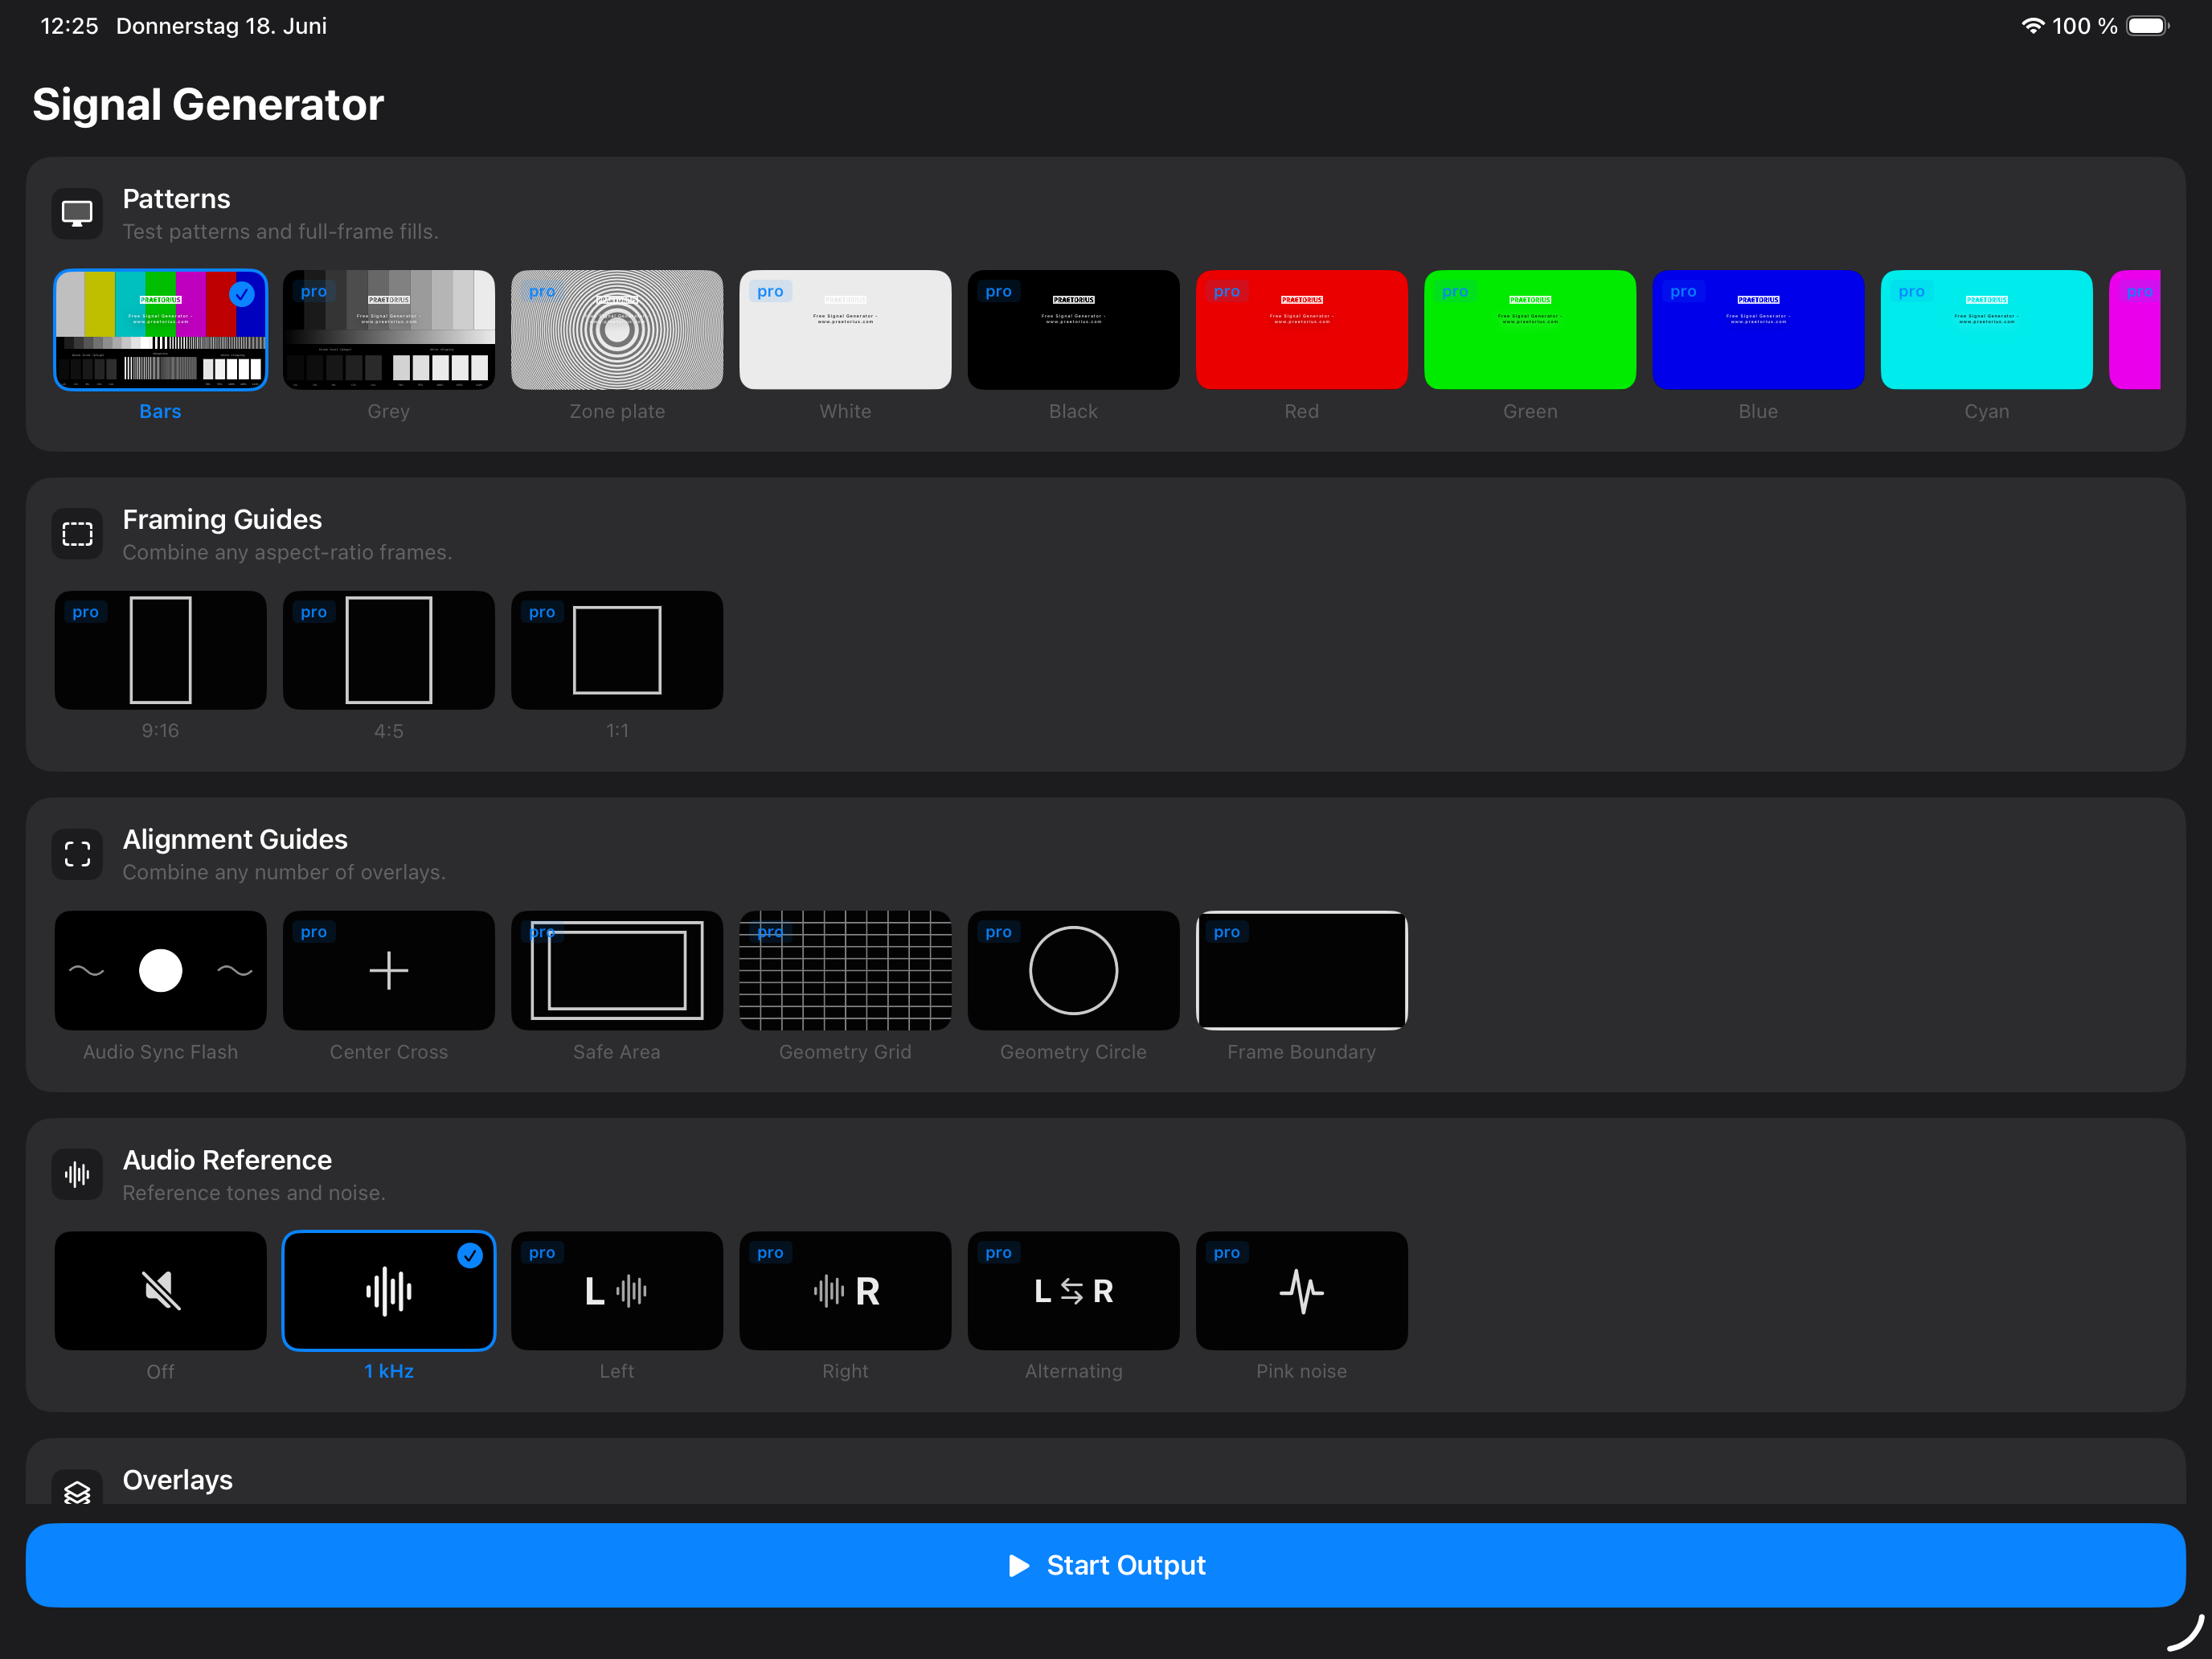Toggle the Center Cross overlay
Screen dimensions: 2212x1659
pyautogui.click(x=388, y=970)
